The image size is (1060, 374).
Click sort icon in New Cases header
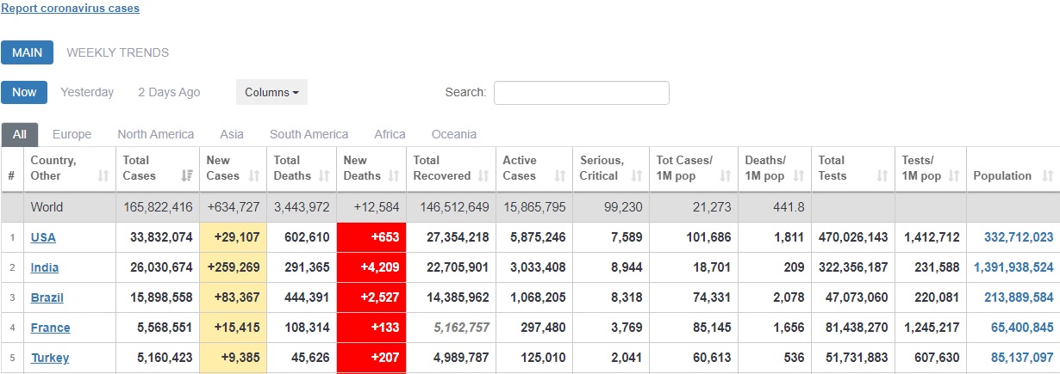[255, 176]
